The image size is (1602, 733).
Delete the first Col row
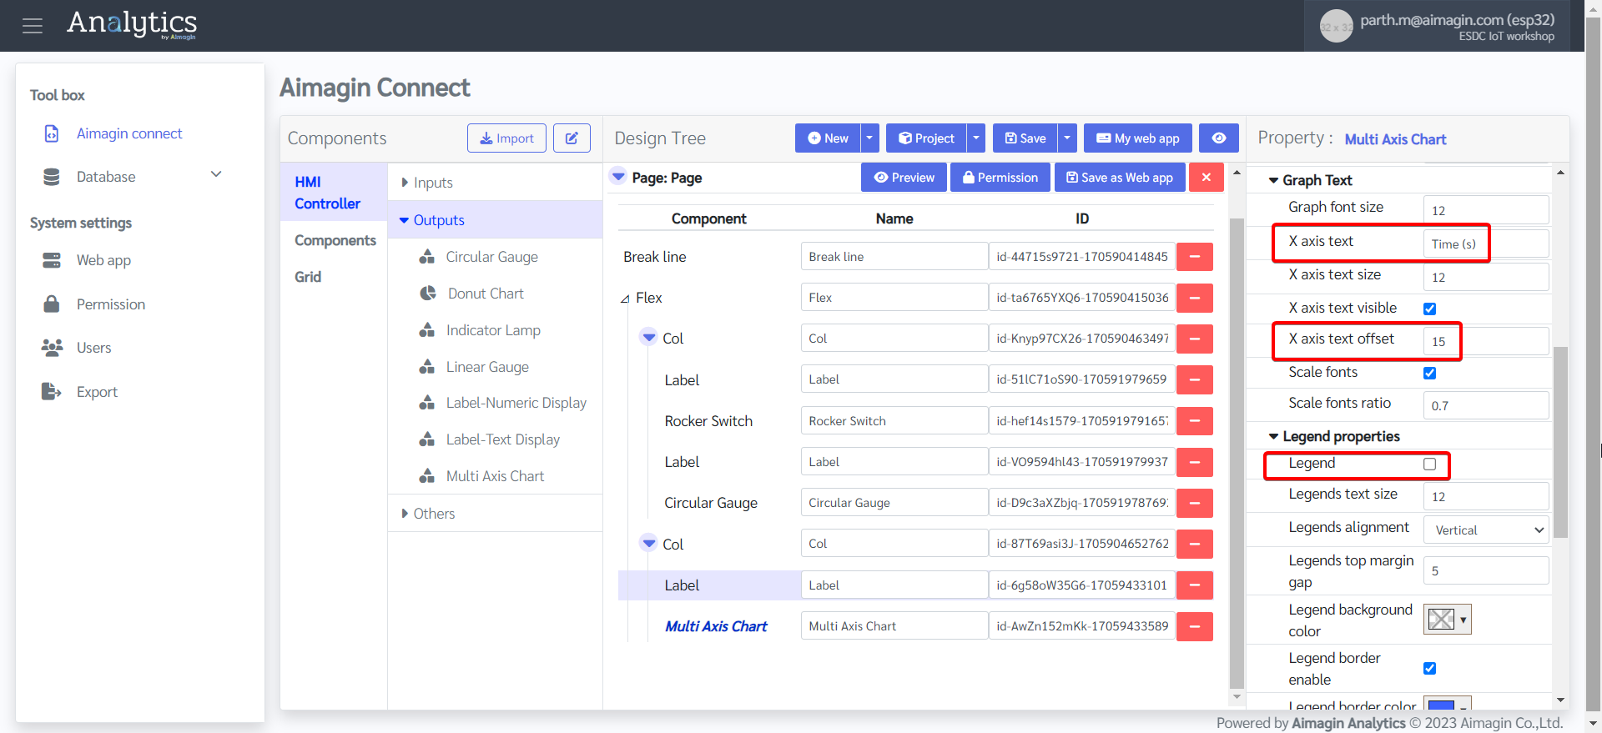[1195, 339]
